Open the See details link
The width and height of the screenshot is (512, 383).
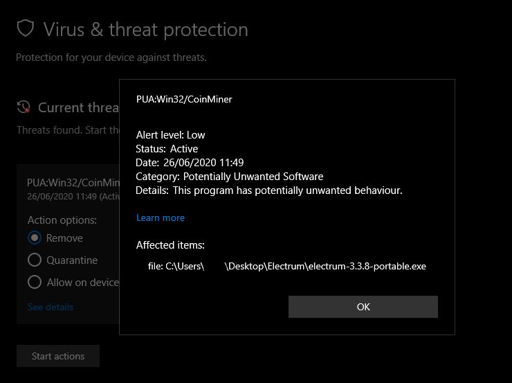tap(51, 307)
